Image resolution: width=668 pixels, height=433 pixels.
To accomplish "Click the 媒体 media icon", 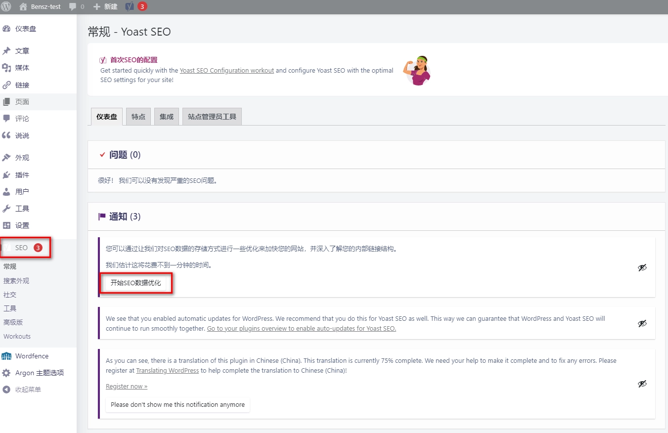I will 6,68.
